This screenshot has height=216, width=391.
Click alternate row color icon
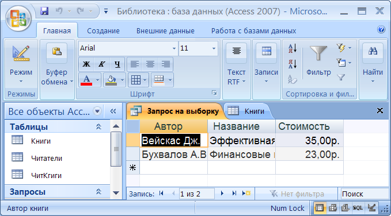tap(159, 80)
